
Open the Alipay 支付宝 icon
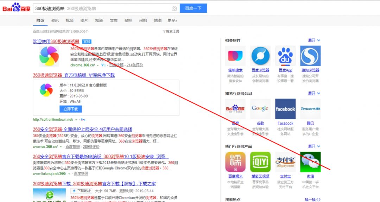pyautogui.click(x=285, y=162)
